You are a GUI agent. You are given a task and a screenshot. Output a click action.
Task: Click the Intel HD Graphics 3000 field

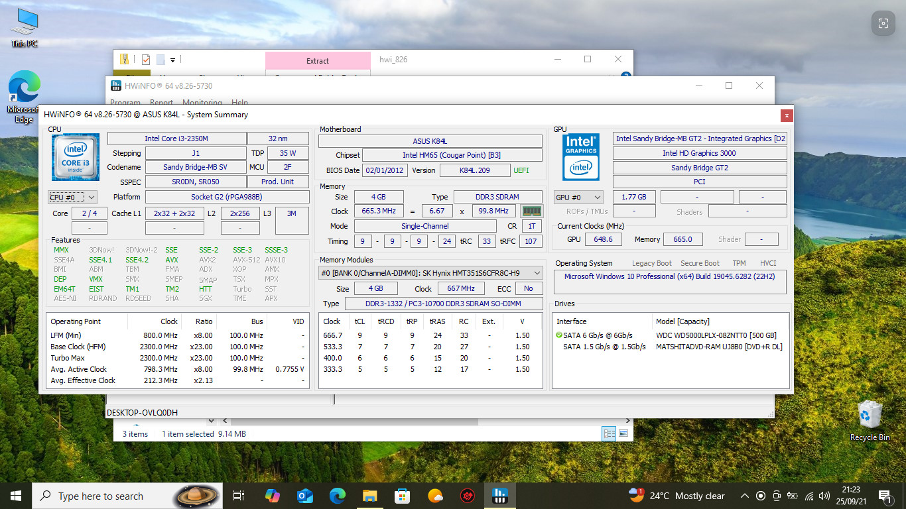700,153
